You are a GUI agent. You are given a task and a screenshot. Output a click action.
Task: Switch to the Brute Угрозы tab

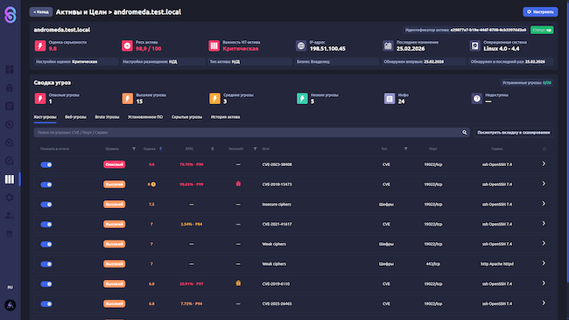pyautogui.click(x=107, y=117)
